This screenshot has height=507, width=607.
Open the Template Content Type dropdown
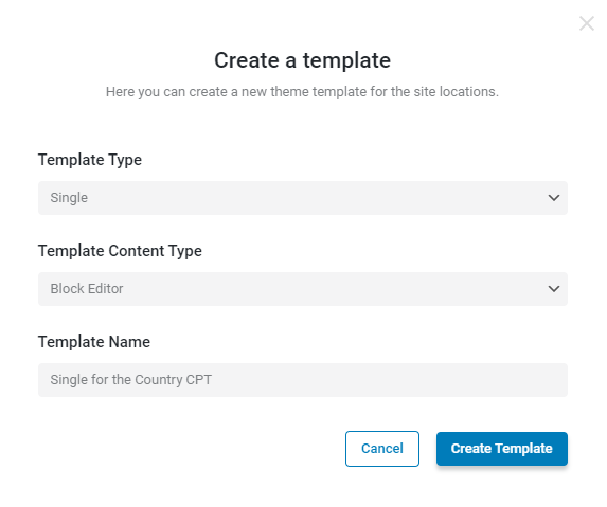pyautogui.click(x=303, y=289)
